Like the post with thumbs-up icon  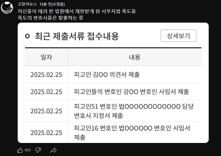coord(20,150)
